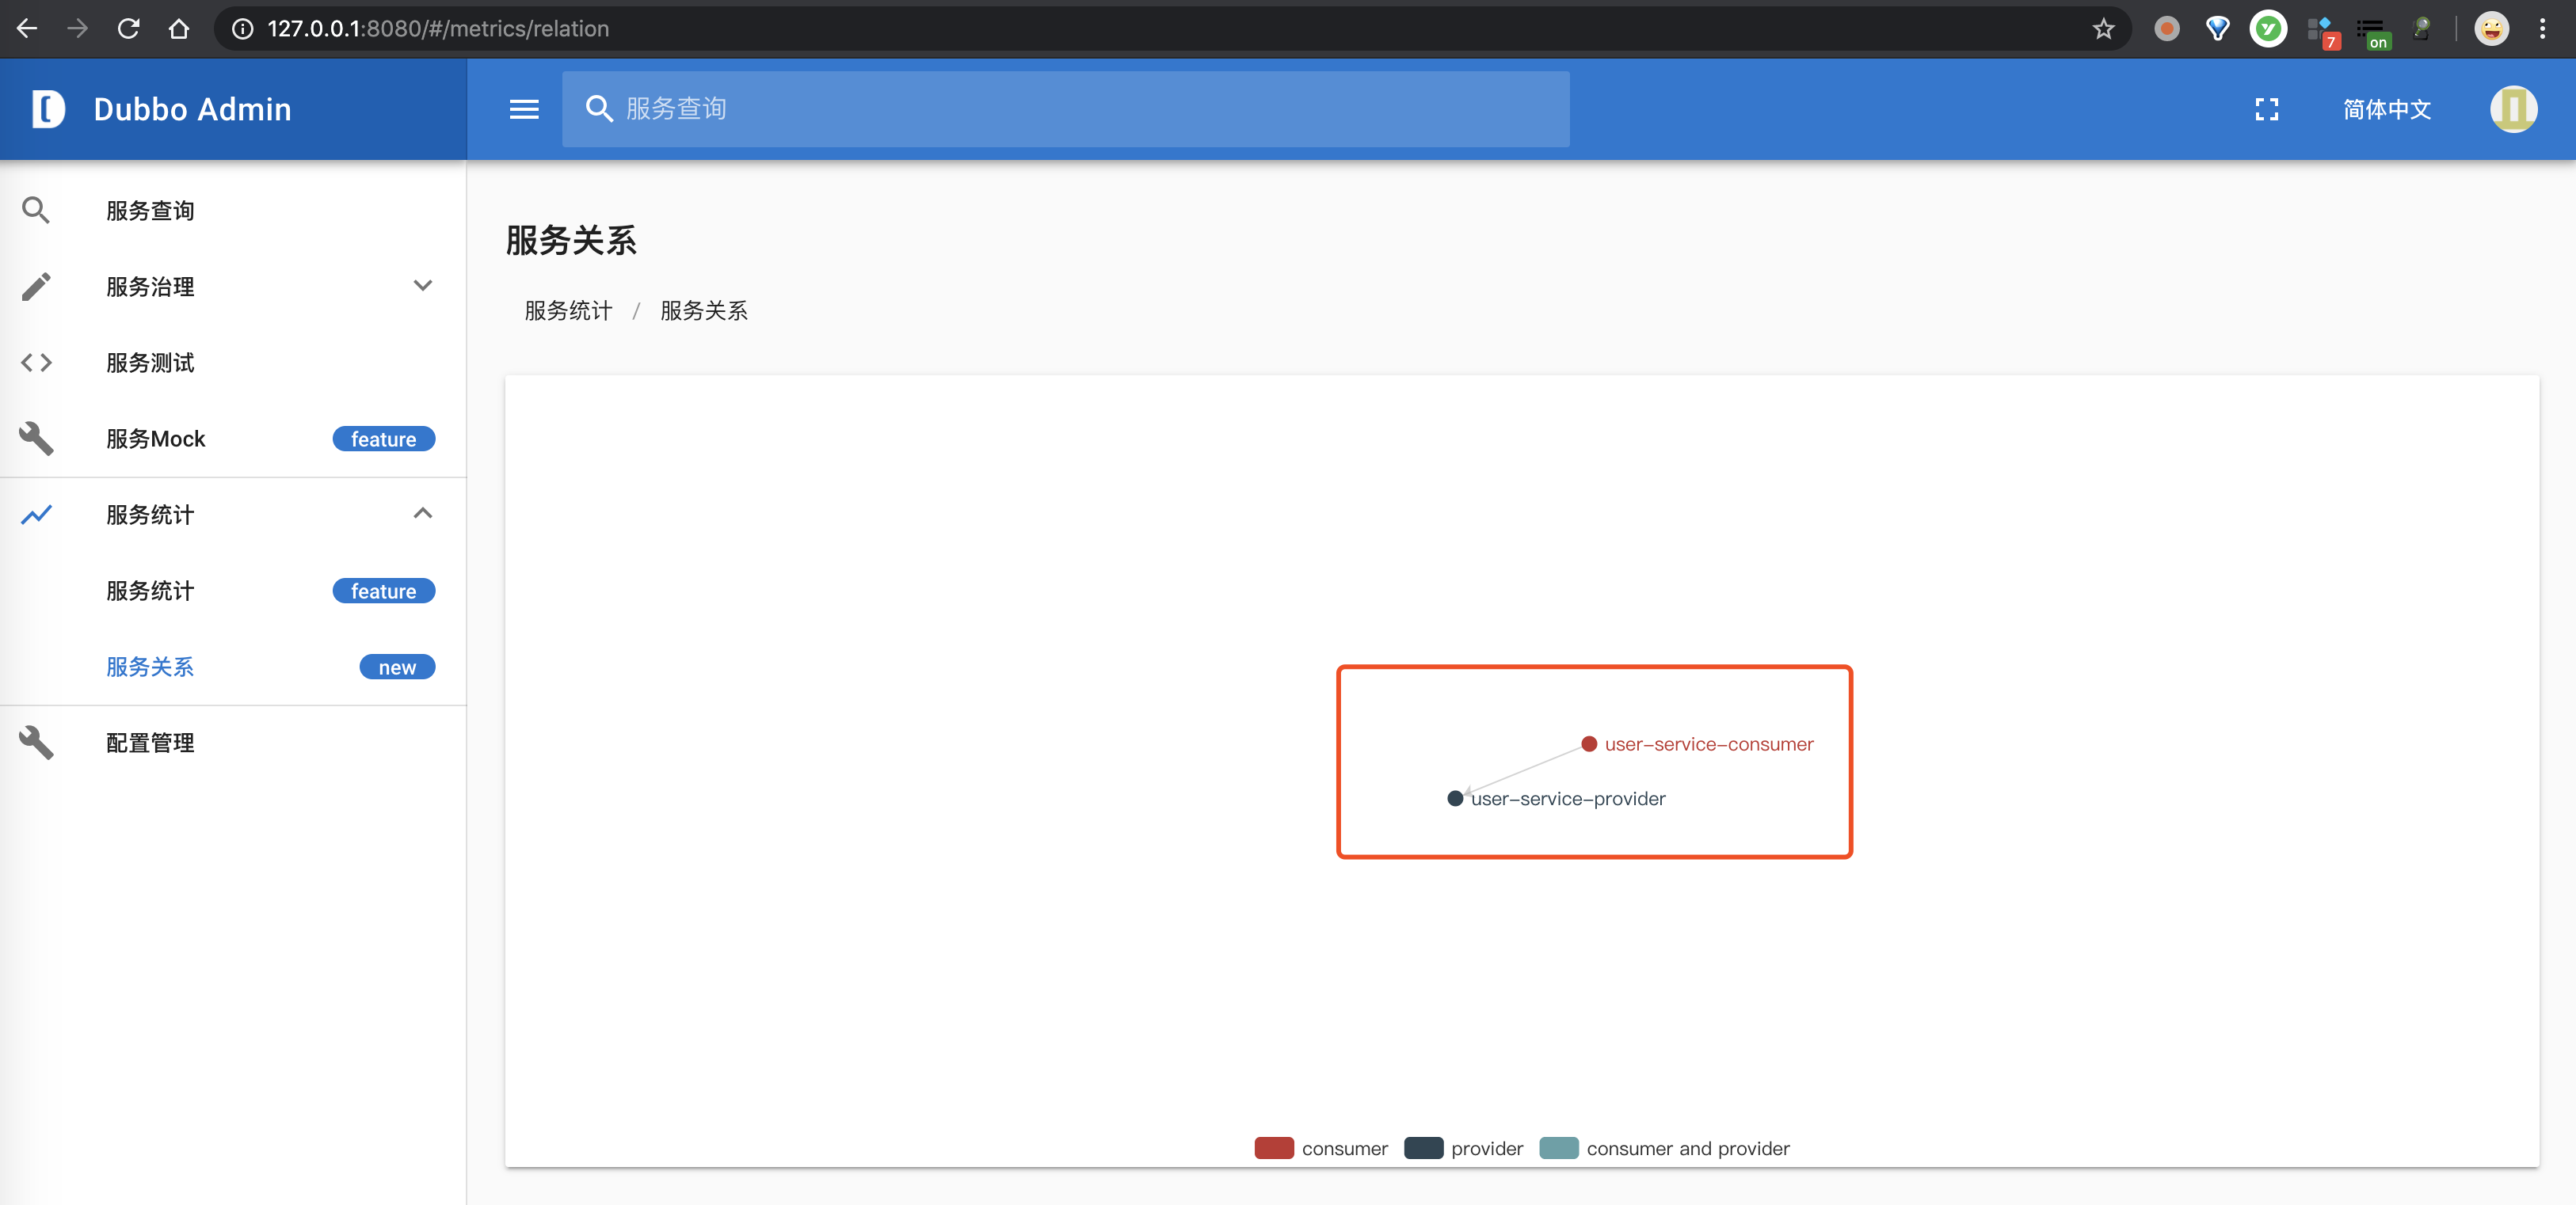The width and height of the screenshot is (2576, 1205).
Task: Click the Dubbo Admin logo icon
Action: [48, 109]
